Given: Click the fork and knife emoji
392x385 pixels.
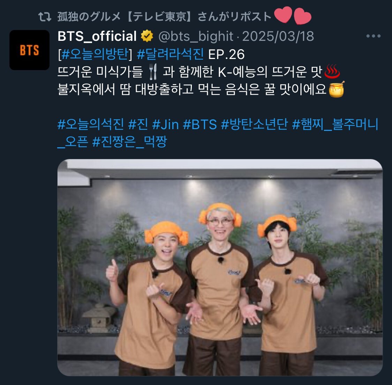Looking at the screenshot, I should [153, 72].
